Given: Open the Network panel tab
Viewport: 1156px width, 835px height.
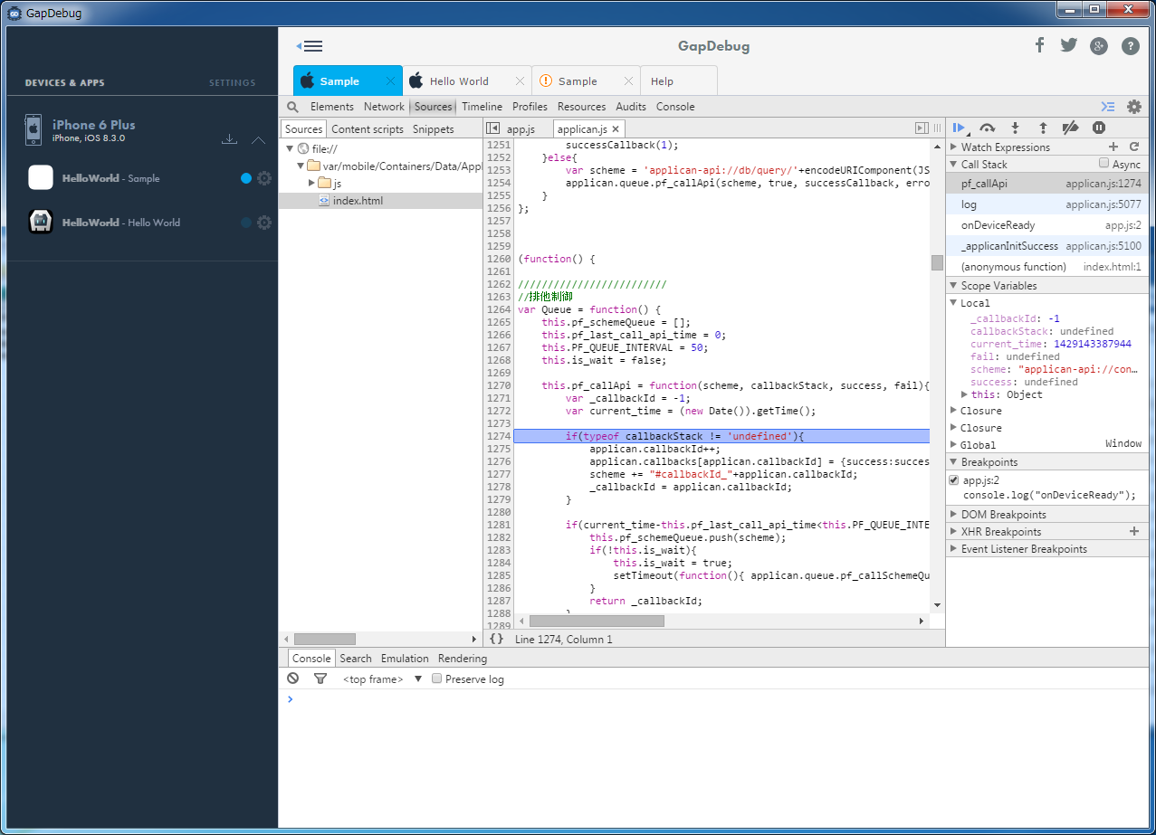Looking at the screenshot, I should coord(384,107).
